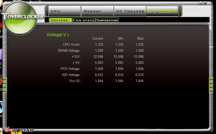Click the blue flame desktop icon at left

(1, 107)
